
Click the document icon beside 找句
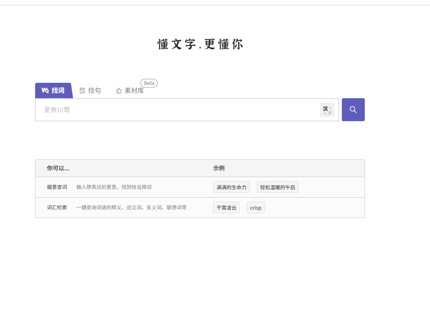(x=82, y=91)
